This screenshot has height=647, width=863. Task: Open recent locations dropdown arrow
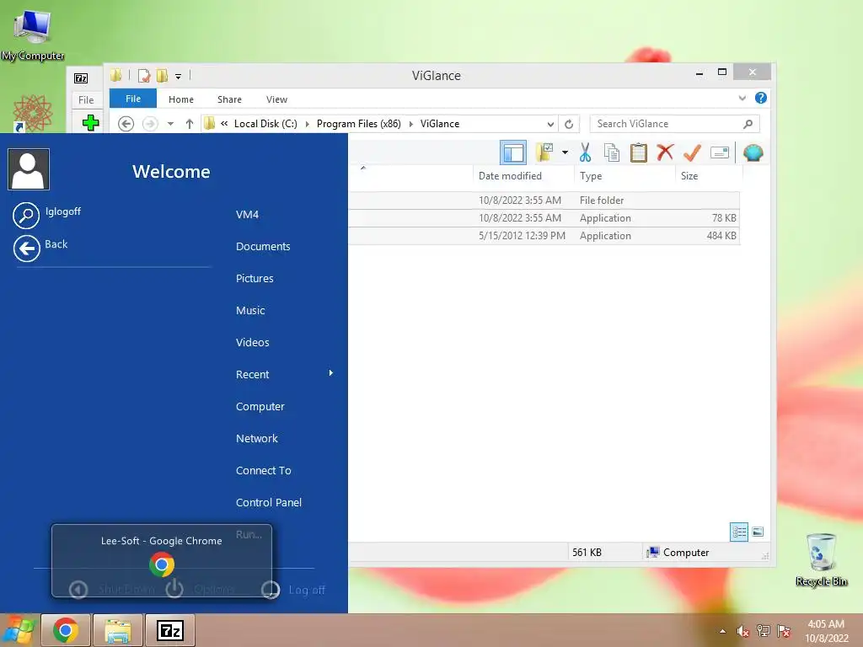tap(170, 124)
